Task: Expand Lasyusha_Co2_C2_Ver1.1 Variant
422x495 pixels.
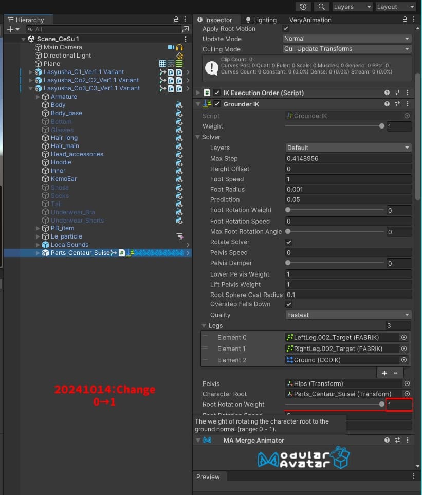Action: tap(31, 80)
